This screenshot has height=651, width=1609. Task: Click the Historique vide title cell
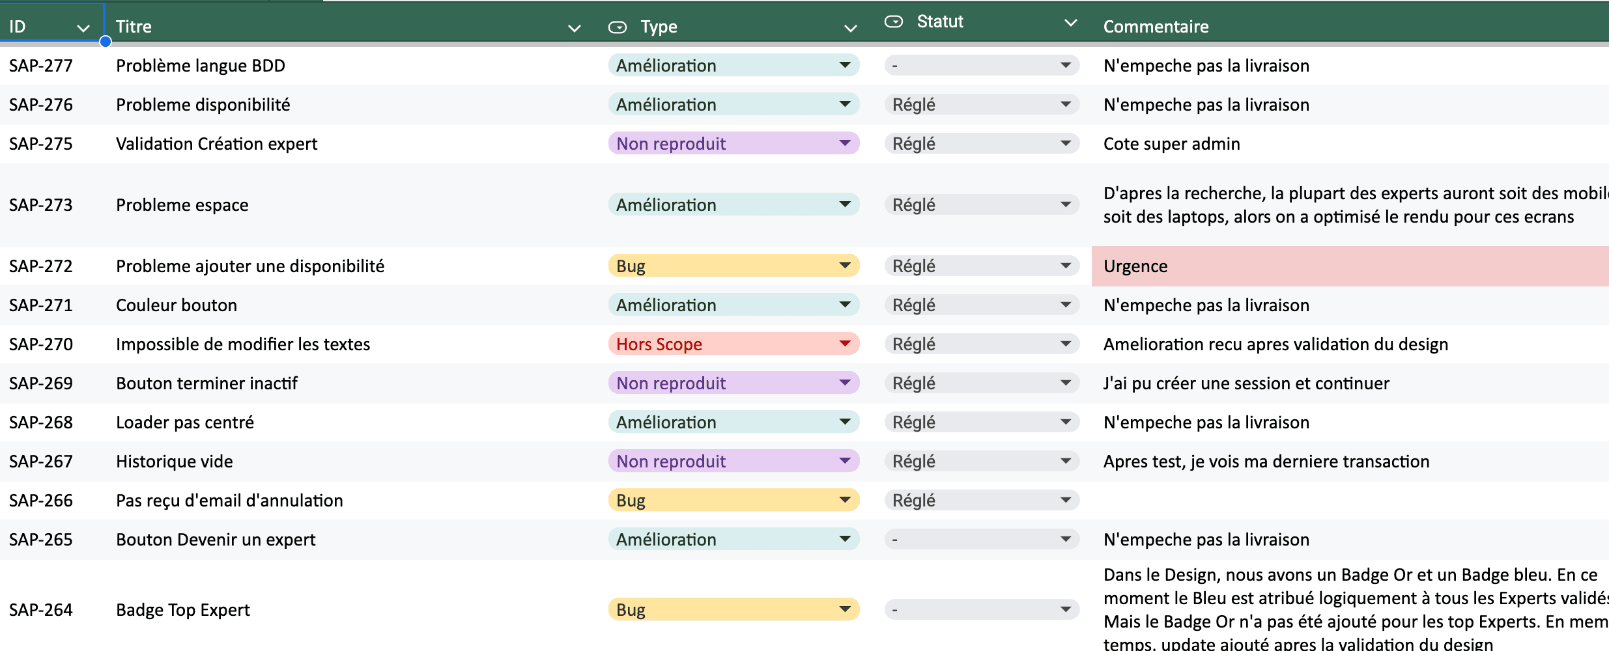point(175,462)
